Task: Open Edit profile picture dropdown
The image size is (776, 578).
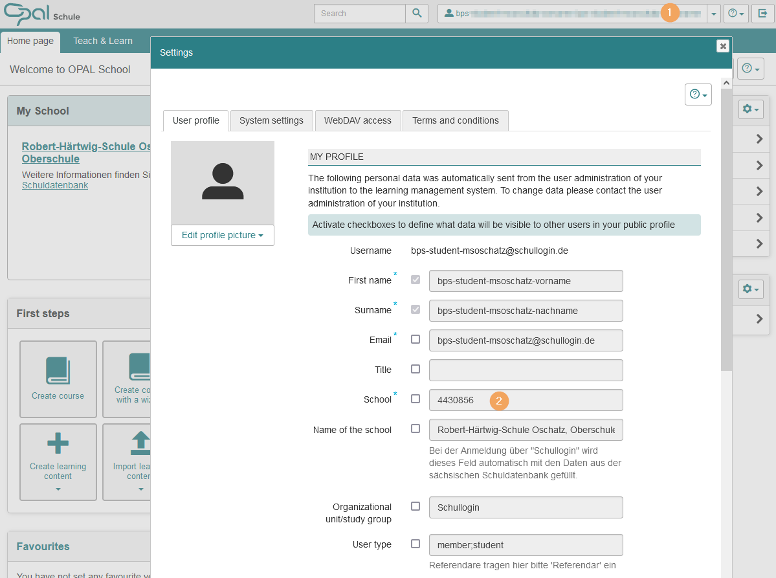Action: (x=222, y=235)
